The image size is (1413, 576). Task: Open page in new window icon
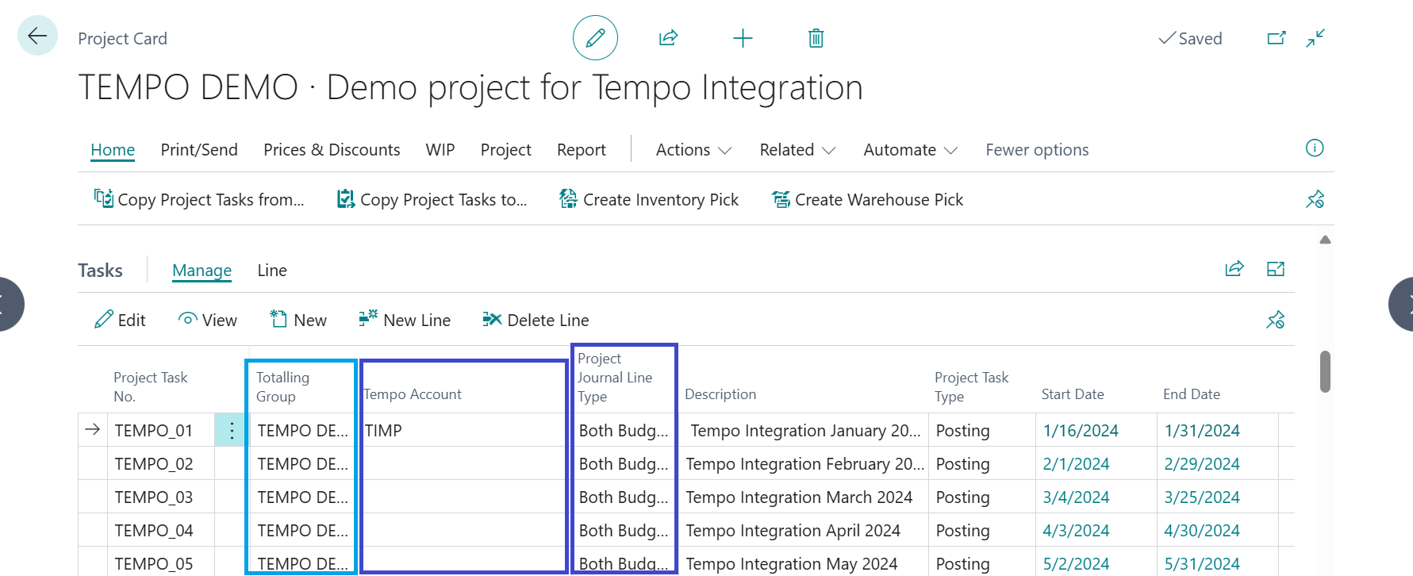tap(1276, 37)
